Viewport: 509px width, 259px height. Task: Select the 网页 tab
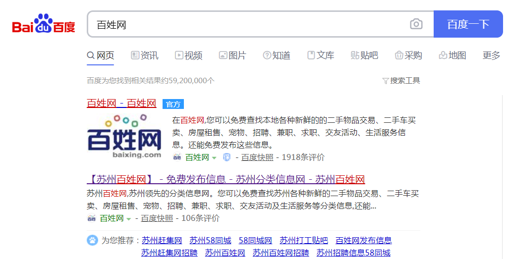[101, 55]
